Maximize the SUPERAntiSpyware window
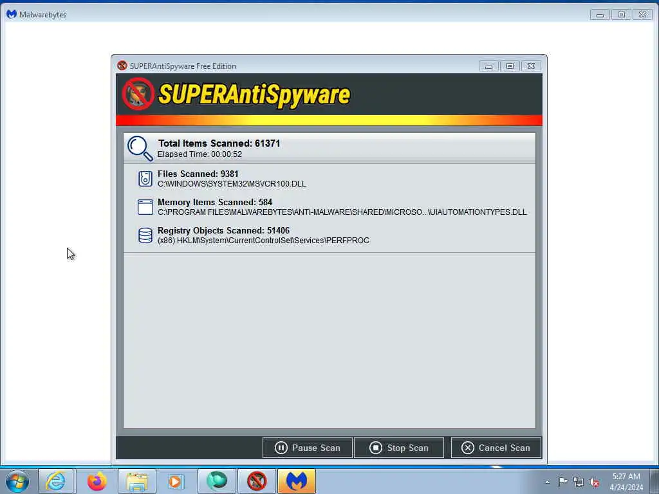The image size is (659, 494). pos(510,66)
